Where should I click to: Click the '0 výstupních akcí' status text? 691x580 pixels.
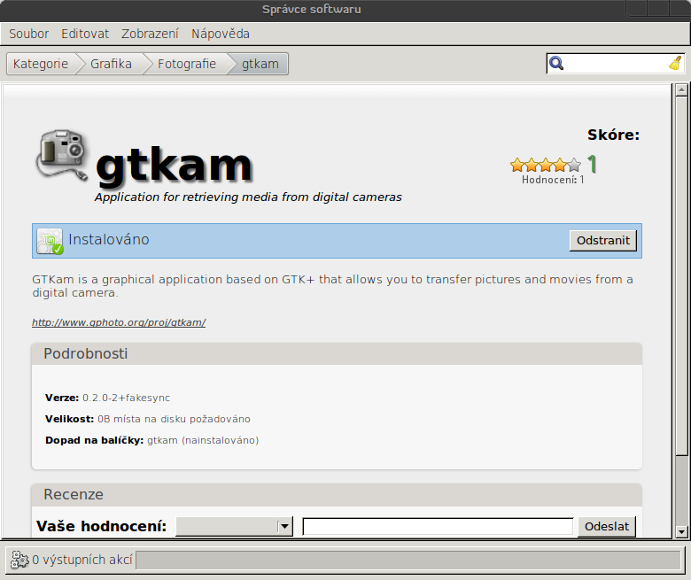(82, 560)
